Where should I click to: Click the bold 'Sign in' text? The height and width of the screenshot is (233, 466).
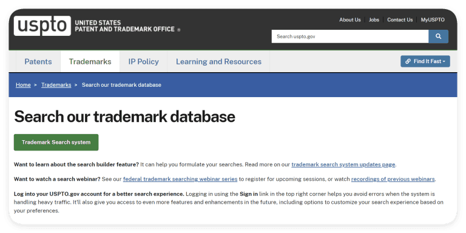tap(249, 194)
